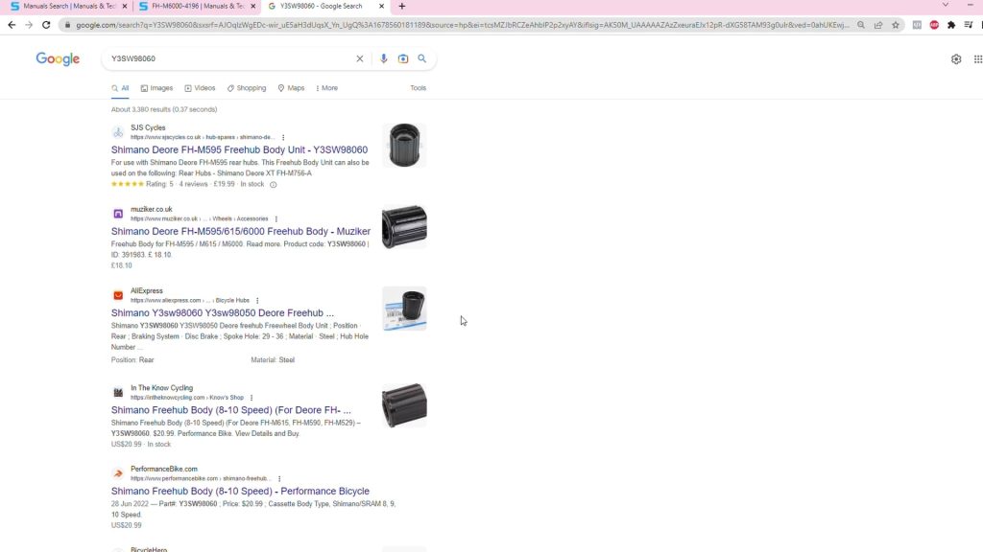This screenshot has height=552, width=983.
Task: Go to the Google homepage logo
Action: pos(58,58)
